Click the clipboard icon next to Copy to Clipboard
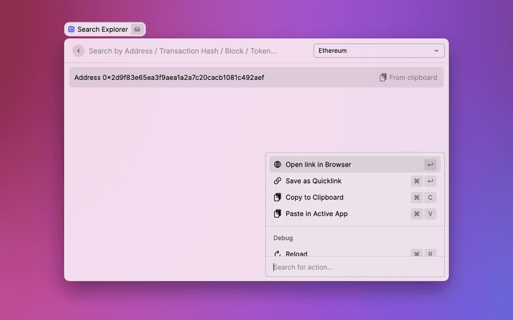The height and width of the screenshot is (320, 513). pos(277,198)
